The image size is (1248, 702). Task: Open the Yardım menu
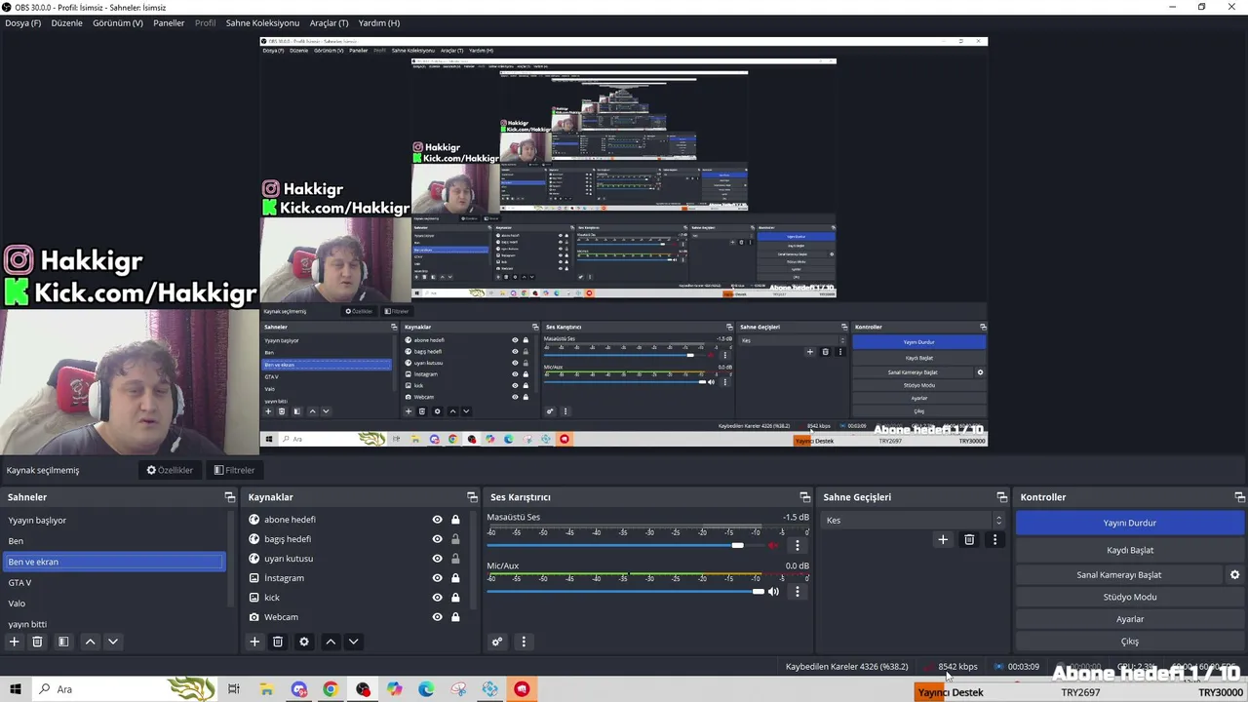[379, 22]
